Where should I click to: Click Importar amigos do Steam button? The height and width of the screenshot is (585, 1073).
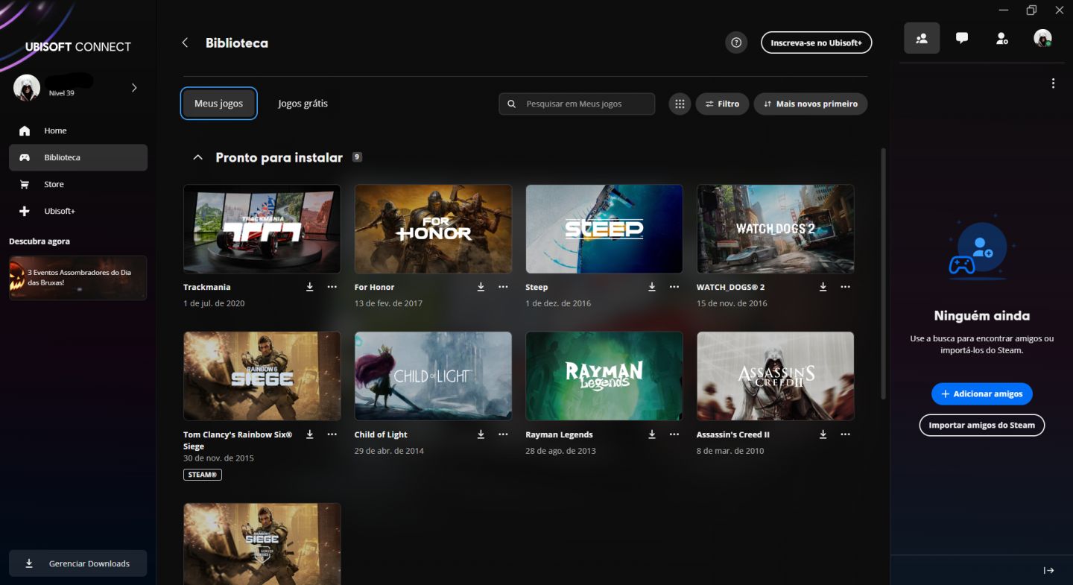(x=982, y=425)
